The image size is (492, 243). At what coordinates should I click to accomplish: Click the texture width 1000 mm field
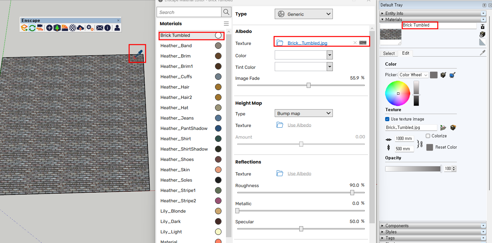click(405, 139)
